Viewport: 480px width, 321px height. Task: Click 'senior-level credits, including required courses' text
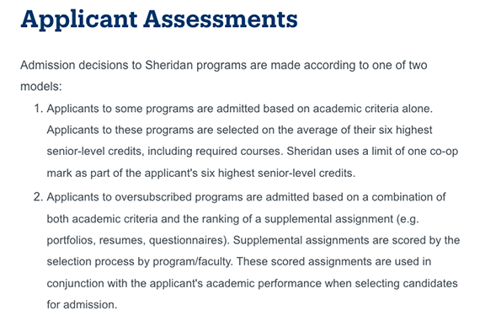pos(165,152)
